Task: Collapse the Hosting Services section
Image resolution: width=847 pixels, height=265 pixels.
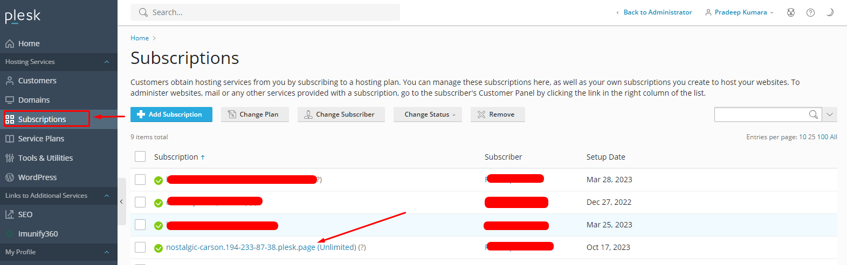Action: pyautogui.click(x=107, y=62)
